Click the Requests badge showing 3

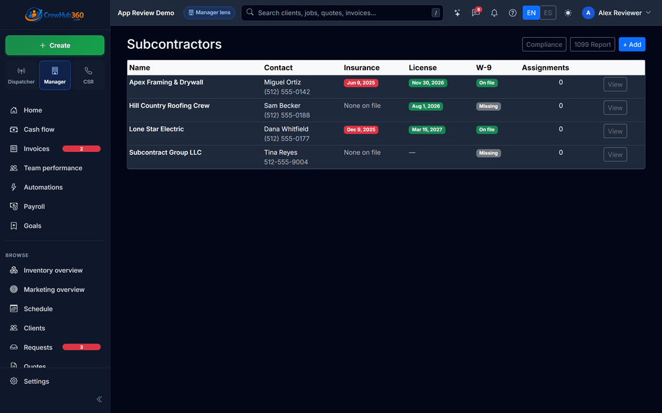(x=81, y=348)
